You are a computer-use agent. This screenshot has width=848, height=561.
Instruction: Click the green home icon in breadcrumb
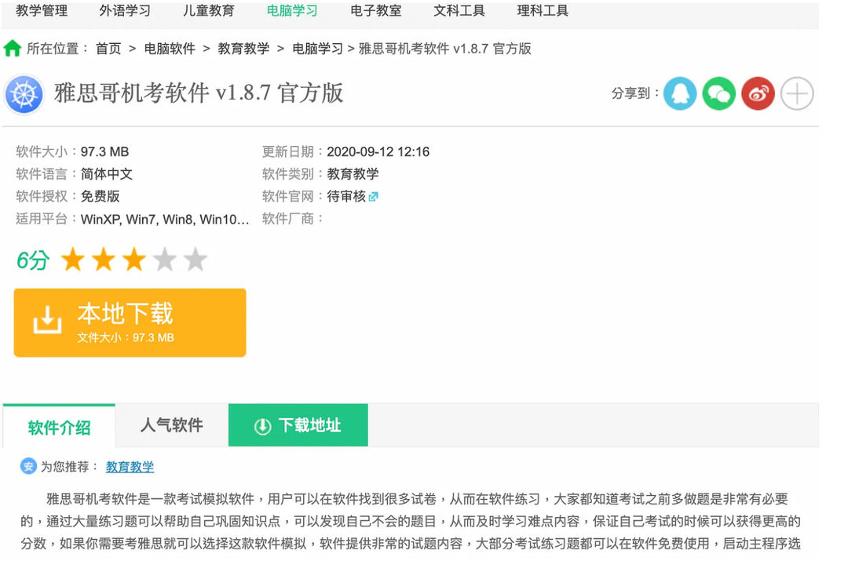pos(12,49)
